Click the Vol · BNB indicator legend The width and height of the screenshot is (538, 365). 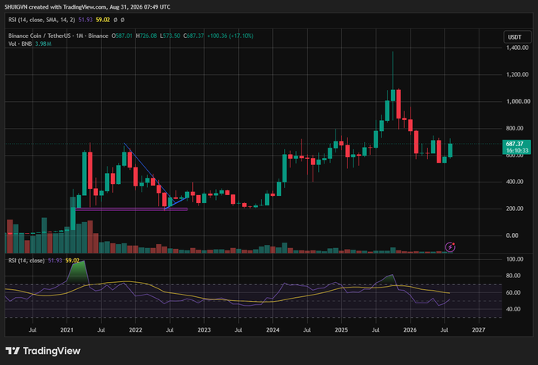[20, 44]
